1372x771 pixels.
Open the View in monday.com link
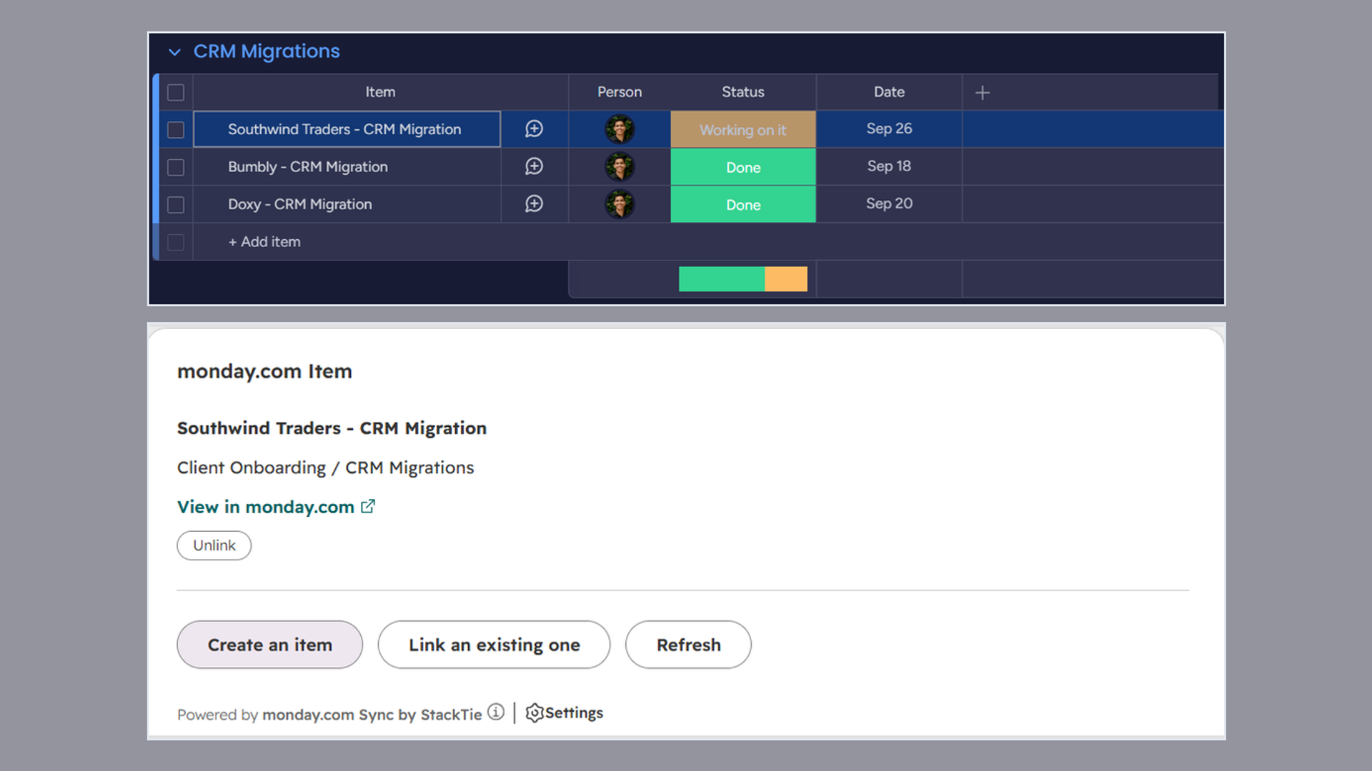(276, 507)
